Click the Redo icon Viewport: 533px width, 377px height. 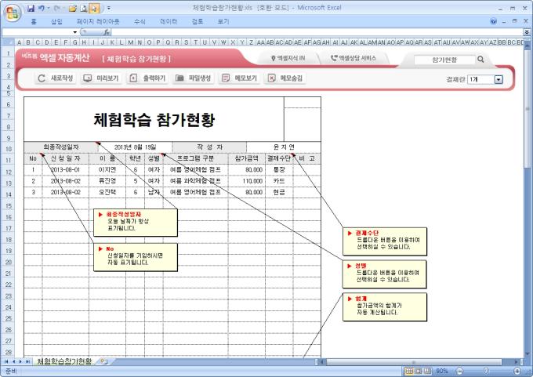[56, 8]
